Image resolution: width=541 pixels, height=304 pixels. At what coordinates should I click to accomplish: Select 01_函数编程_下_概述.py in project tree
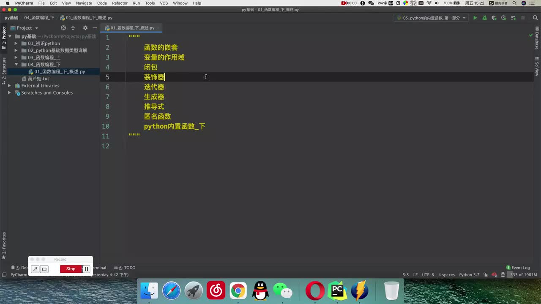(60, 72)
